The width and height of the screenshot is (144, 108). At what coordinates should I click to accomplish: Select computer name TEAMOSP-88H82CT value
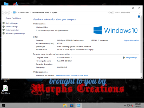point(64,58)
